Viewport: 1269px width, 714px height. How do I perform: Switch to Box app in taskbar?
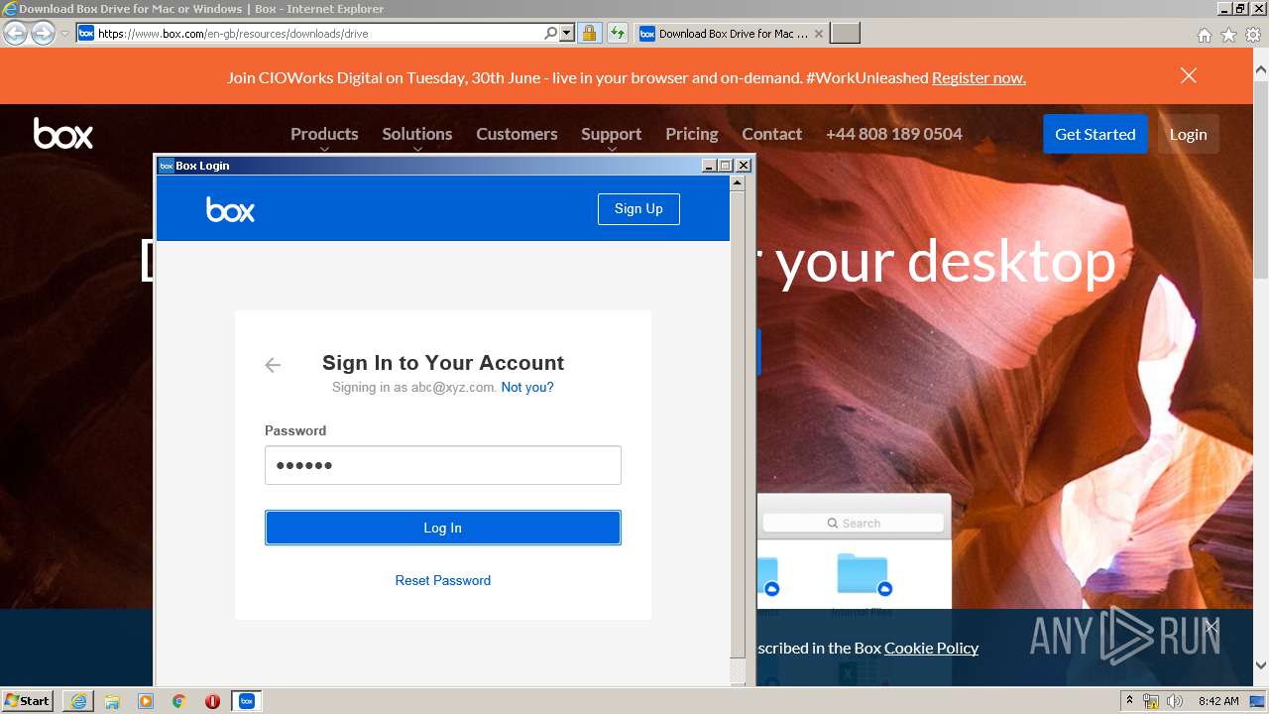[x=247, y=701]
